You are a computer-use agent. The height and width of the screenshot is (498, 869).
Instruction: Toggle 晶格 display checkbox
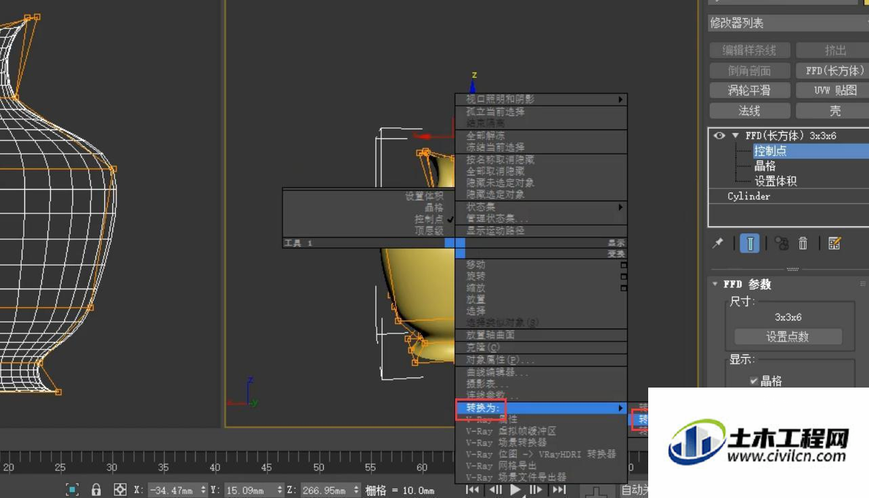point(753,381)
